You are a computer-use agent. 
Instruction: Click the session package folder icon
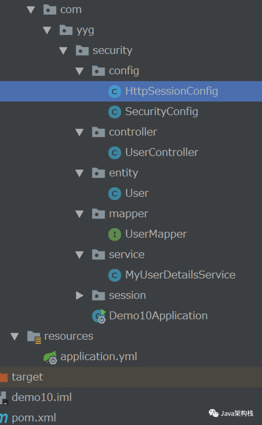click(98, 295)
